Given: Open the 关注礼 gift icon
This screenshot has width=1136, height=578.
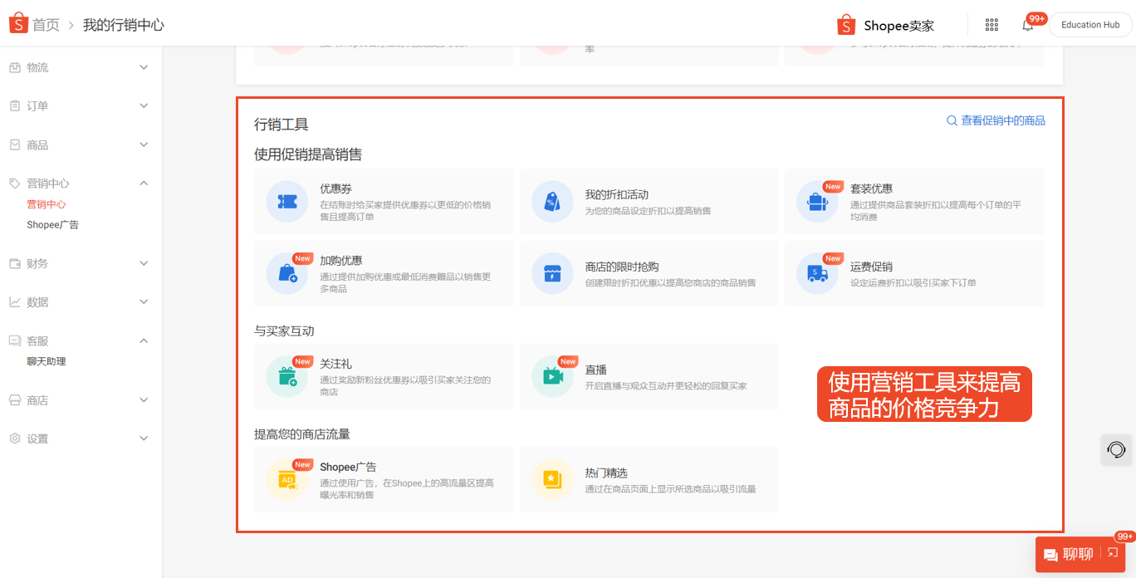Looking at the screenshot, I should pos(287,376).
